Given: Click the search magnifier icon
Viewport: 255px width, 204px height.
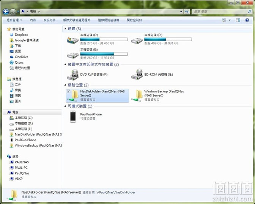Looking at the screenshot, I should [x=249, y=12].
